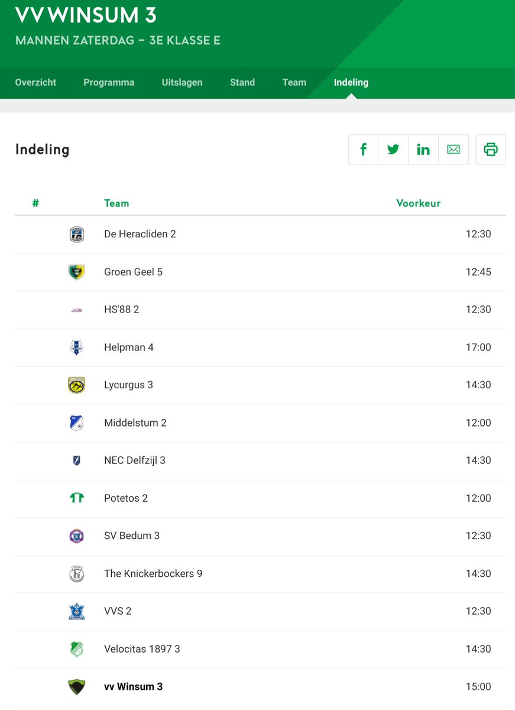Click 12:30 time in SV Bedum 3 row

pos(478,536)
